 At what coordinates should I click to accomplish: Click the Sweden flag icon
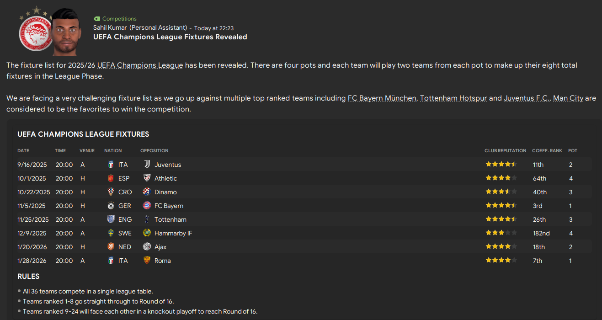[x=111, y=233]
